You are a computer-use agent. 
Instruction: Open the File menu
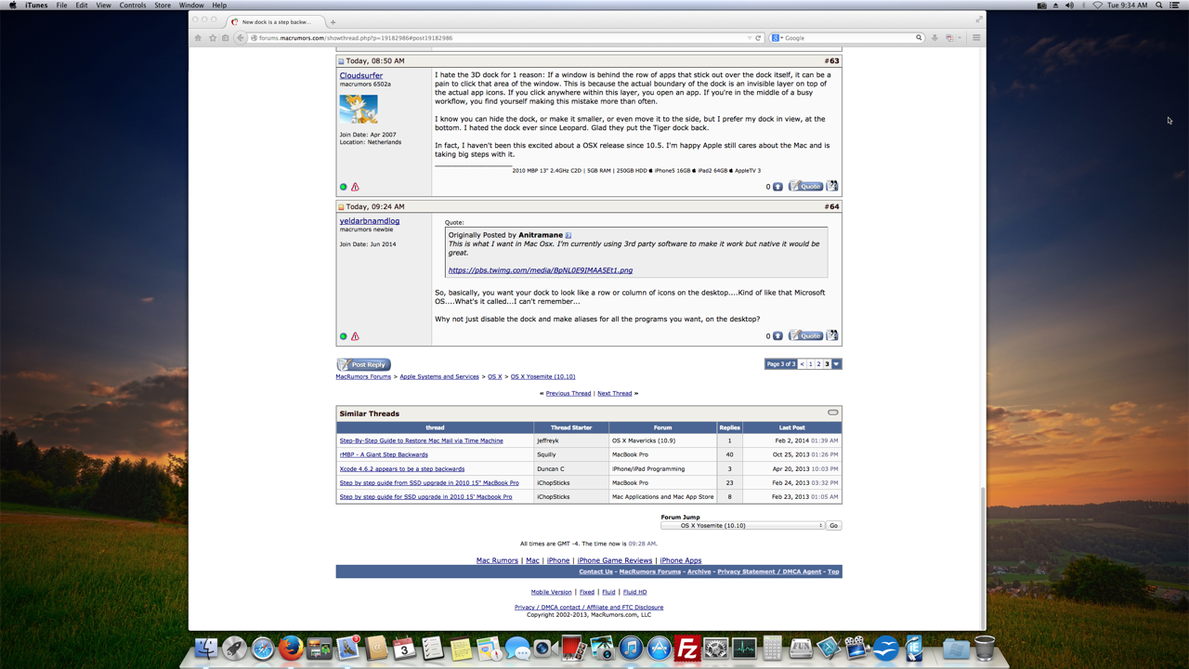click(61, 6)
